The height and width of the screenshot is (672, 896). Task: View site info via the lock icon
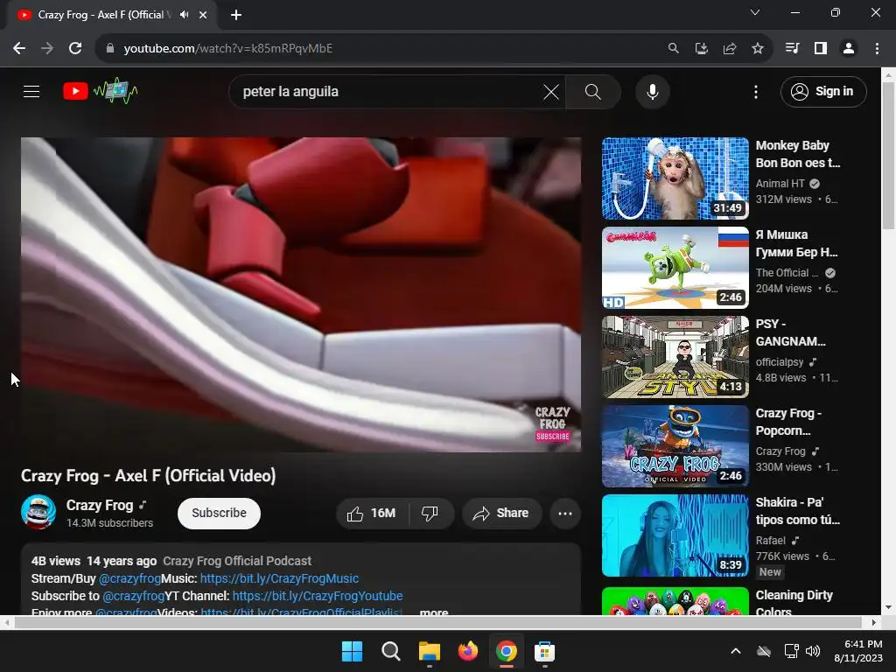pos(109,49)
